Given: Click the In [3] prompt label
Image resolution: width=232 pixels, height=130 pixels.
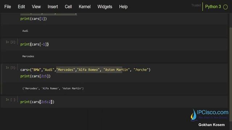Looking at the screenshot, I should click(x=11, y=68).
